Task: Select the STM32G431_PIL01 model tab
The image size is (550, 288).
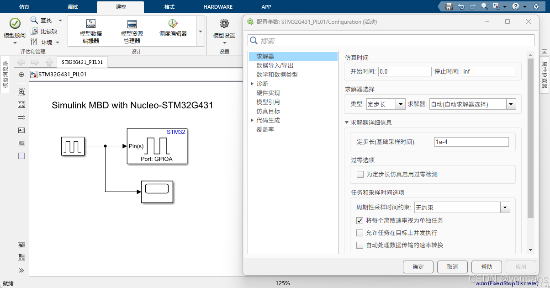Action: tap(82, 62)
